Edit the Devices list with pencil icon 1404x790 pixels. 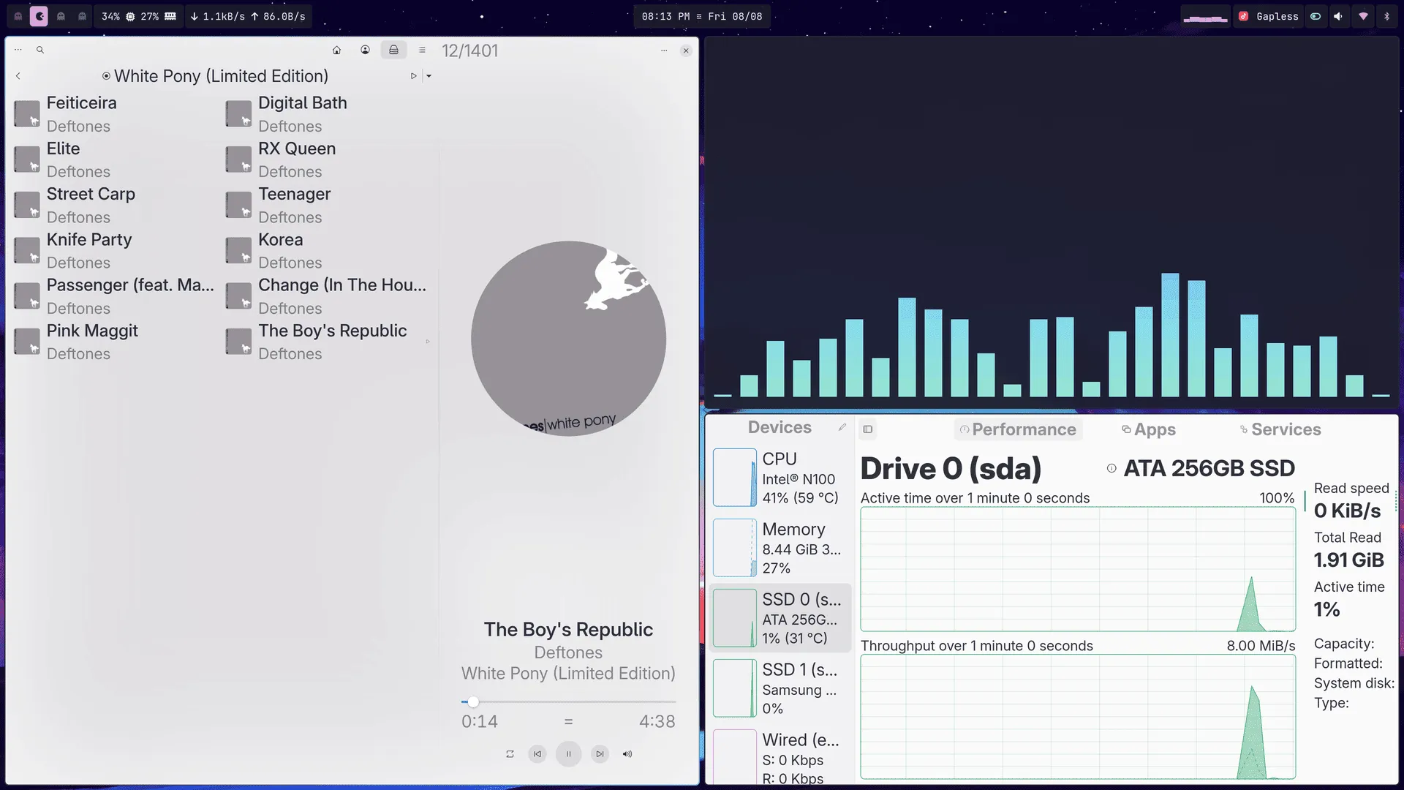842,427
